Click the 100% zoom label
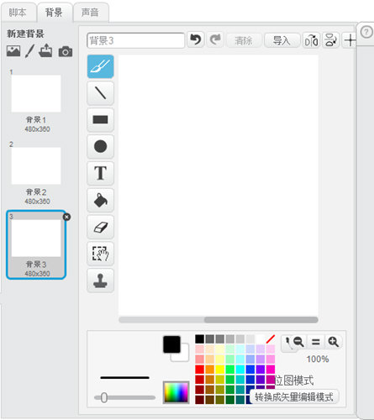This screenshot has width=374, height=420. [x=318, y=359]
